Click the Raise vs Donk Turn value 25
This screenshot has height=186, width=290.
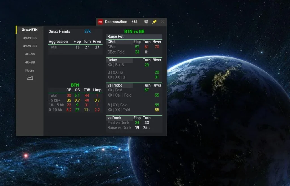pyautogui.click(x=145, y=128)
